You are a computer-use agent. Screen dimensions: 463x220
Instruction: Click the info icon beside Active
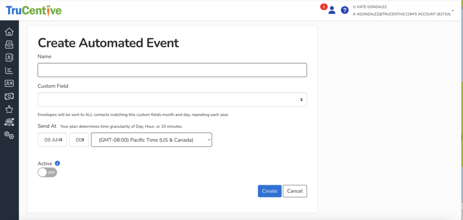pos(57,163)
